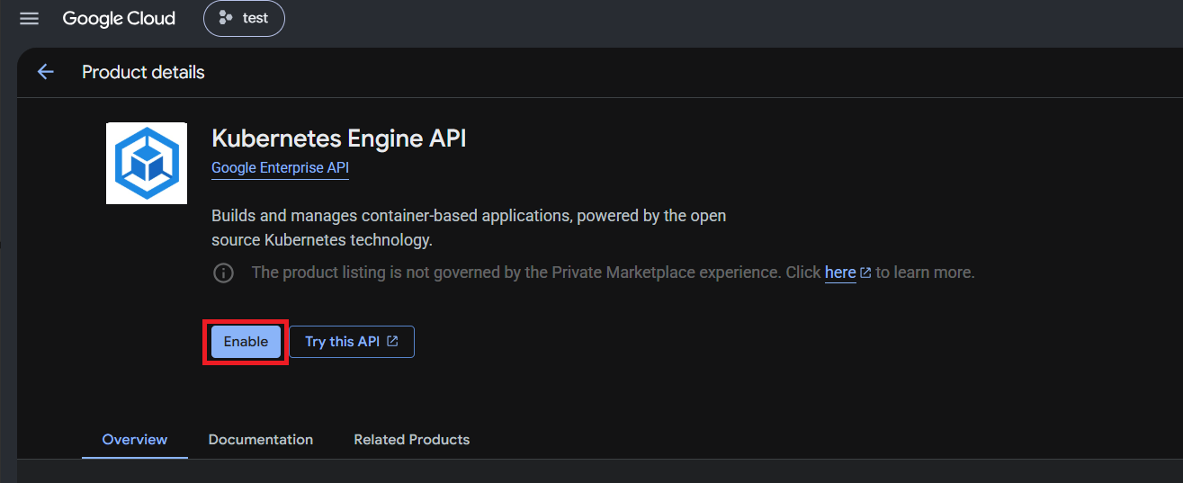Select the Overview tab

coord(135,440)
